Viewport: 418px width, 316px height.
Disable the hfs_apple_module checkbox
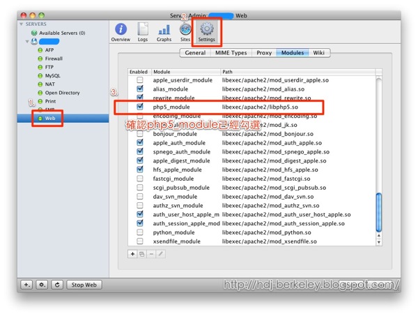tap(140, 170)
